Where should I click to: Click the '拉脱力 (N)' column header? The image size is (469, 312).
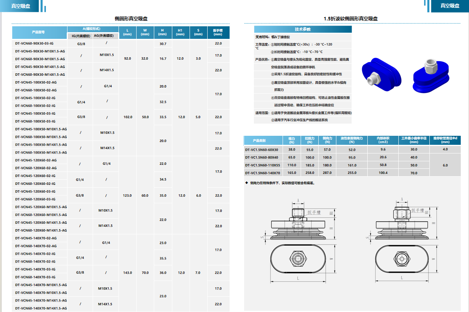pos(310,140)
